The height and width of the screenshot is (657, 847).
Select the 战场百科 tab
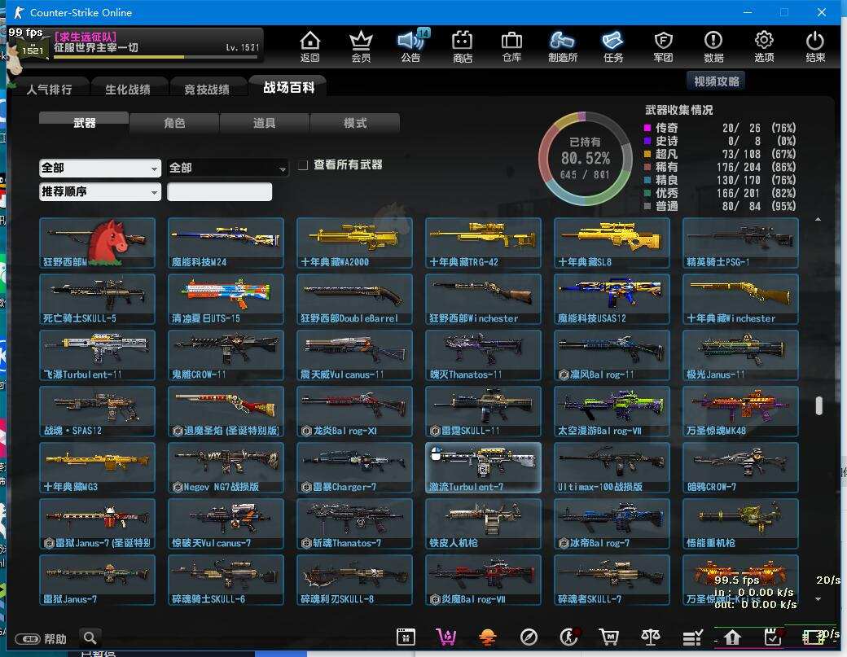click(x=289, y=87)
